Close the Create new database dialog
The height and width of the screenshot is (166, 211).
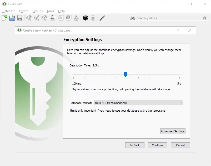pos(190,30)
